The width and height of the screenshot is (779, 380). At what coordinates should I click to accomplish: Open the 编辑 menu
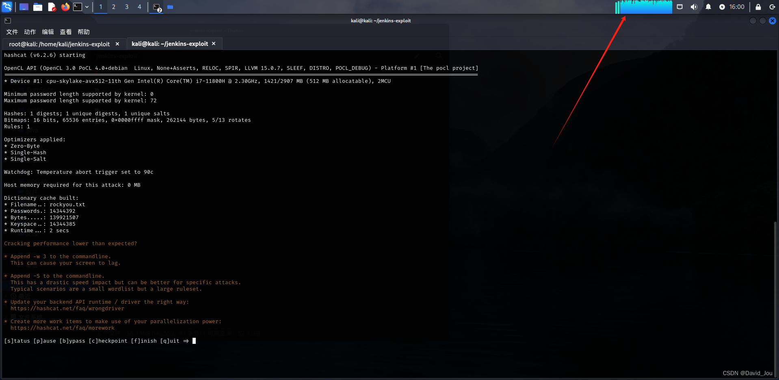tap(48, 32)
